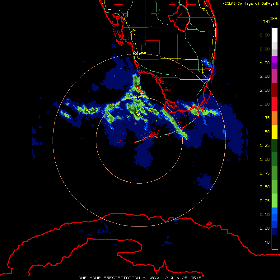The image size is (280, 280).
Task: Click the 0.75 legend value
Action: pos(265,173)
